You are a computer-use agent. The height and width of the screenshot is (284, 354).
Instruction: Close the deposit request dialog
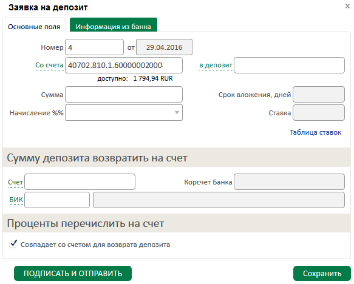pyautogui.click(x=347, y=6)
